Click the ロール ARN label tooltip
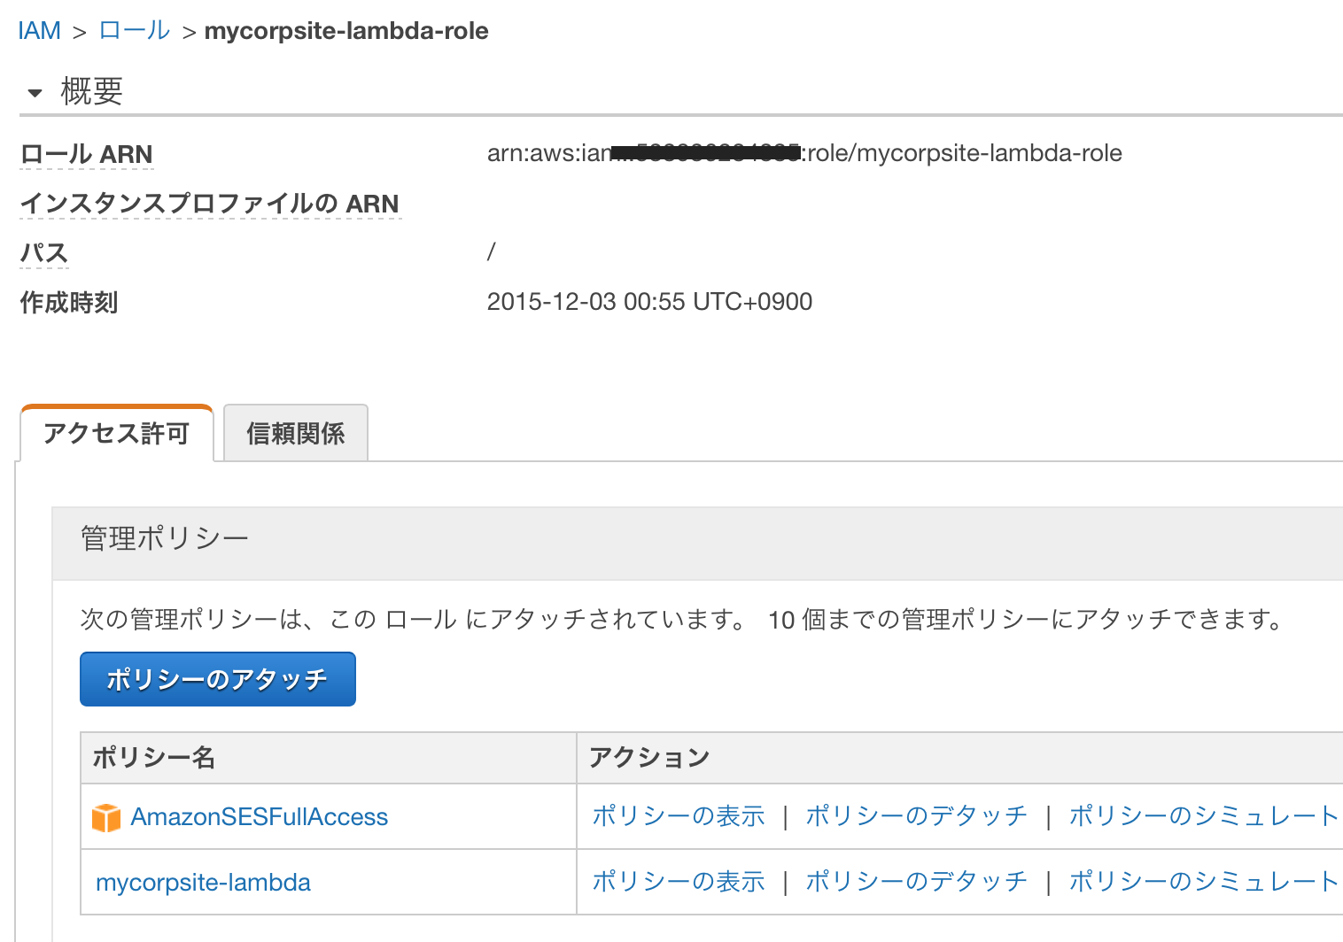The width and height of the screenshot is (1343, 942). click(86, 154)
